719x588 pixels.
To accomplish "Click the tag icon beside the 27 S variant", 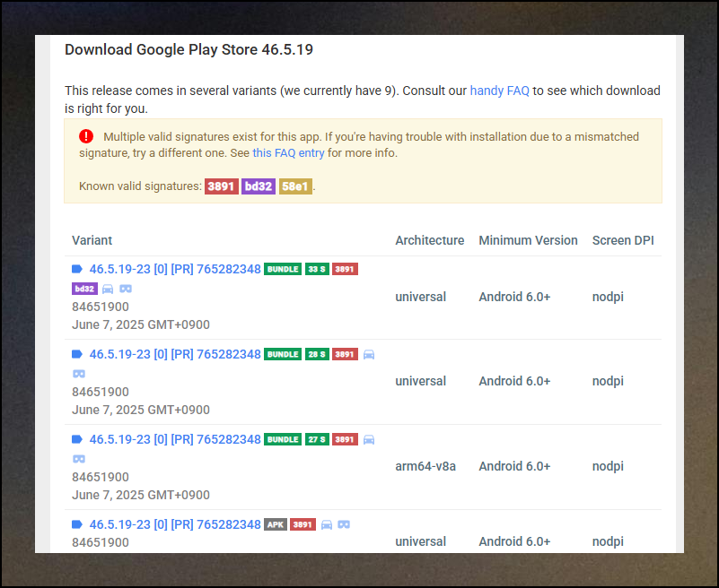I will tap(77, 439).
